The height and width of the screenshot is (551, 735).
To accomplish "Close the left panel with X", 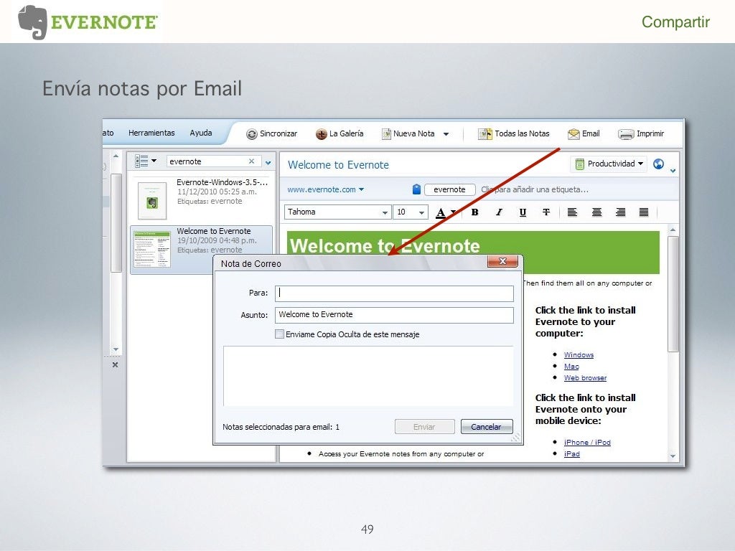I will (115, 364).
